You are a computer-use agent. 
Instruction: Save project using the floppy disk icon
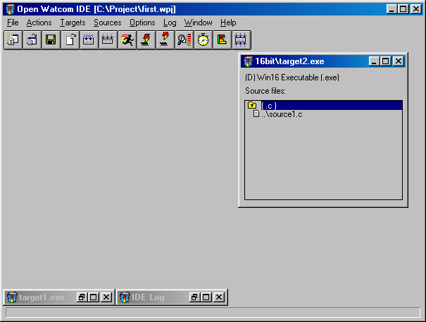[x=51, y=40]
